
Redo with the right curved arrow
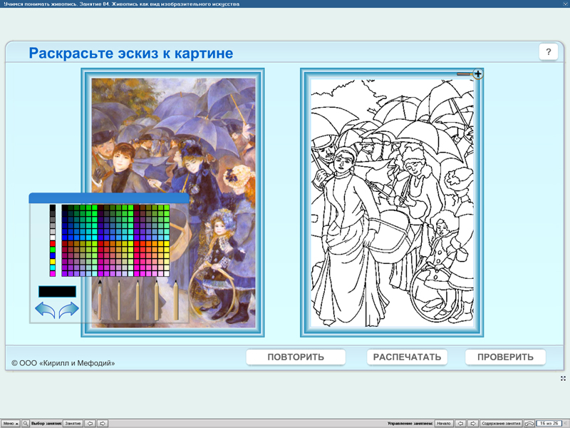[x=68, y=310]
